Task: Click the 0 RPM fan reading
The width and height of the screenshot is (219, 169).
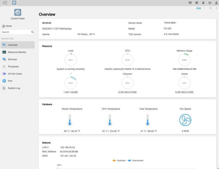Action: click(x=185, y=131)
